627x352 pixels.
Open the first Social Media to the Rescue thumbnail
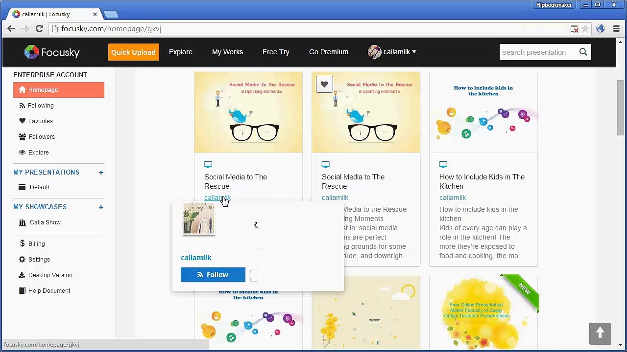click(x=248, y=112)
